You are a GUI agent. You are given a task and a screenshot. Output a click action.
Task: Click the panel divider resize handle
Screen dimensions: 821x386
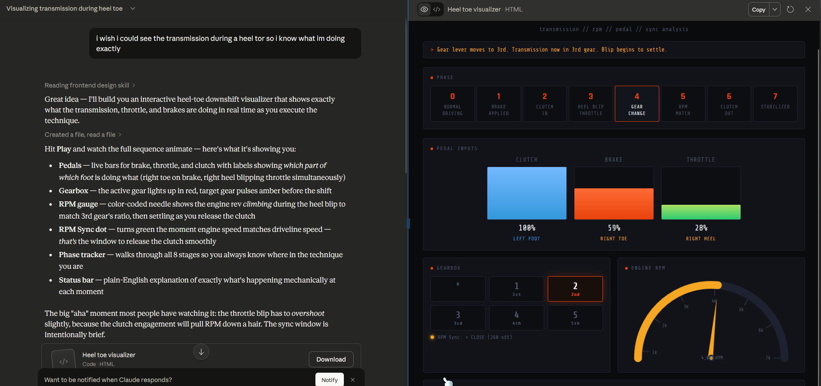click(x=408, y=223)
